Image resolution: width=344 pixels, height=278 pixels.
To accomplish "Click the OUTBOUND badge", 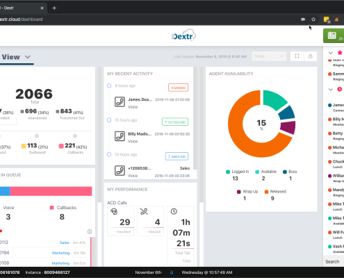I will [175, 122].
